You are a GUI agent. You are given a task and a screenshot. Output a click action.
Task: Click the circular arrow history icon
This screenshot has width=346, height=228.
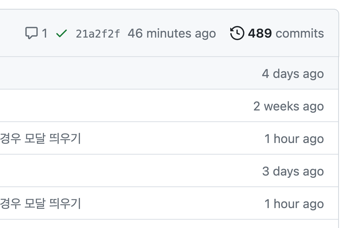pos(237,33)
